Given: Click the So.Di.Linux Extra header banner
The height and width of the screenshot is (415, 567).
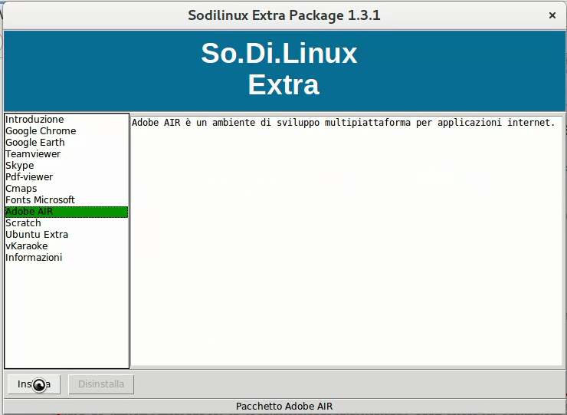Looking at the screenshot, I should pos(283,69).
